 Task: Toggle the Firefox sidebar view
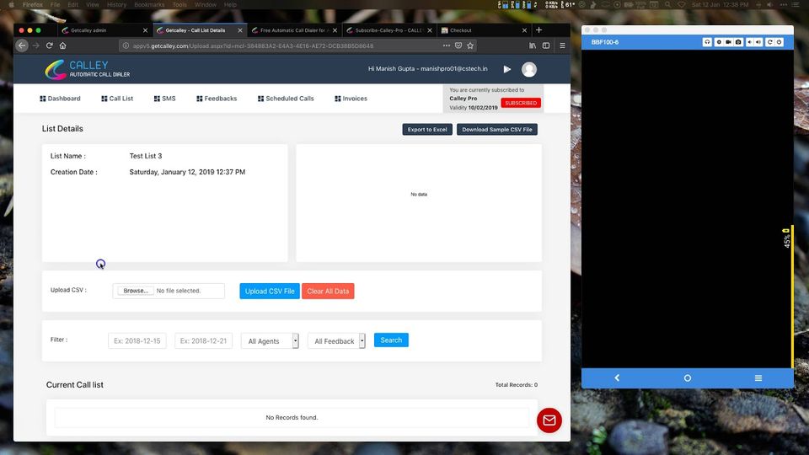point(546,45)
